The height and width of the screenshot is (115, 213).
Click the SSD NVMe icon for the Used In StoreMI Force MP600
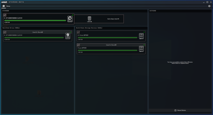[x=142, y=49]
